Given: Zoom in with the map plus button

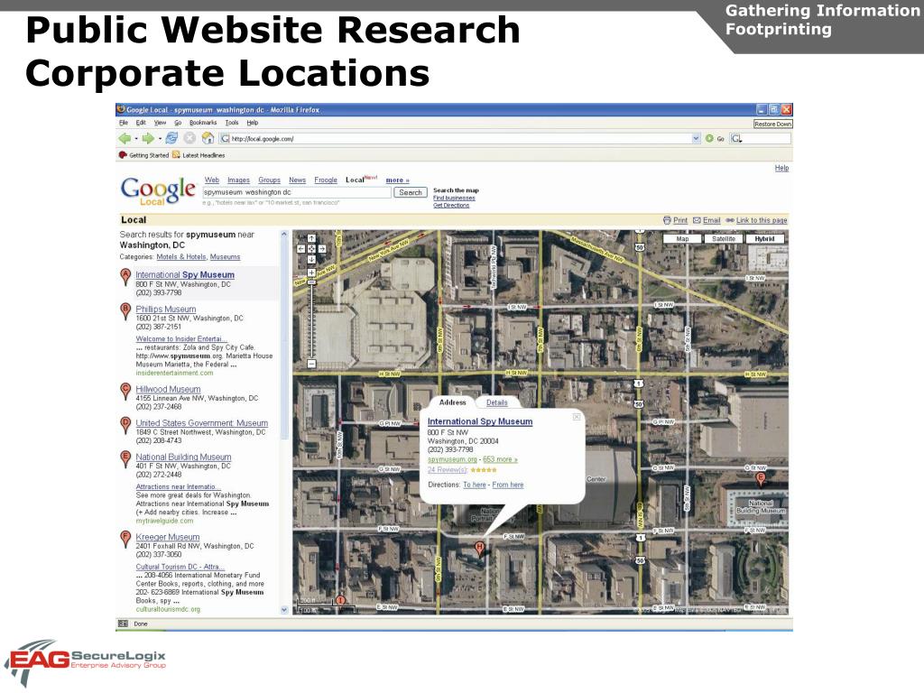Looking at the screenshot, I should [x=311, y=273].
